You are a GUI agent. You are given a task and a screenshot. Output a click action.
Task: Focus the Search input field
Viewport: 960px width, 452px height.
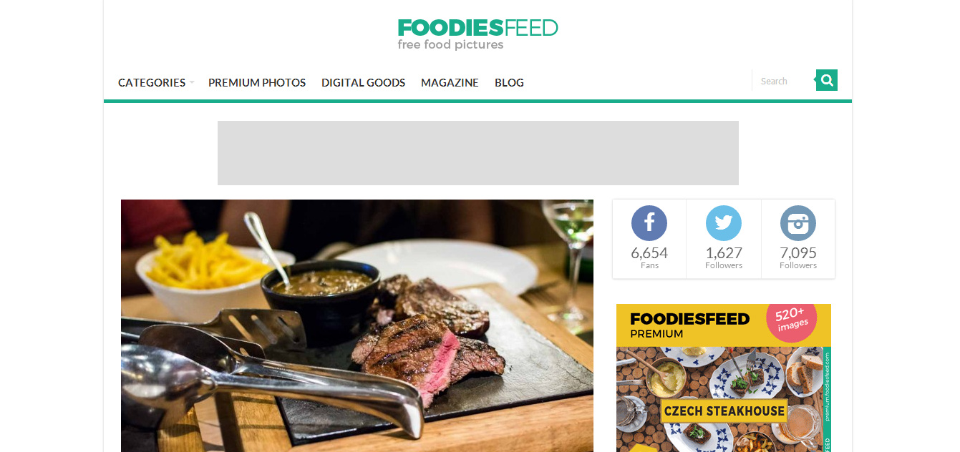tap(784, 81)
